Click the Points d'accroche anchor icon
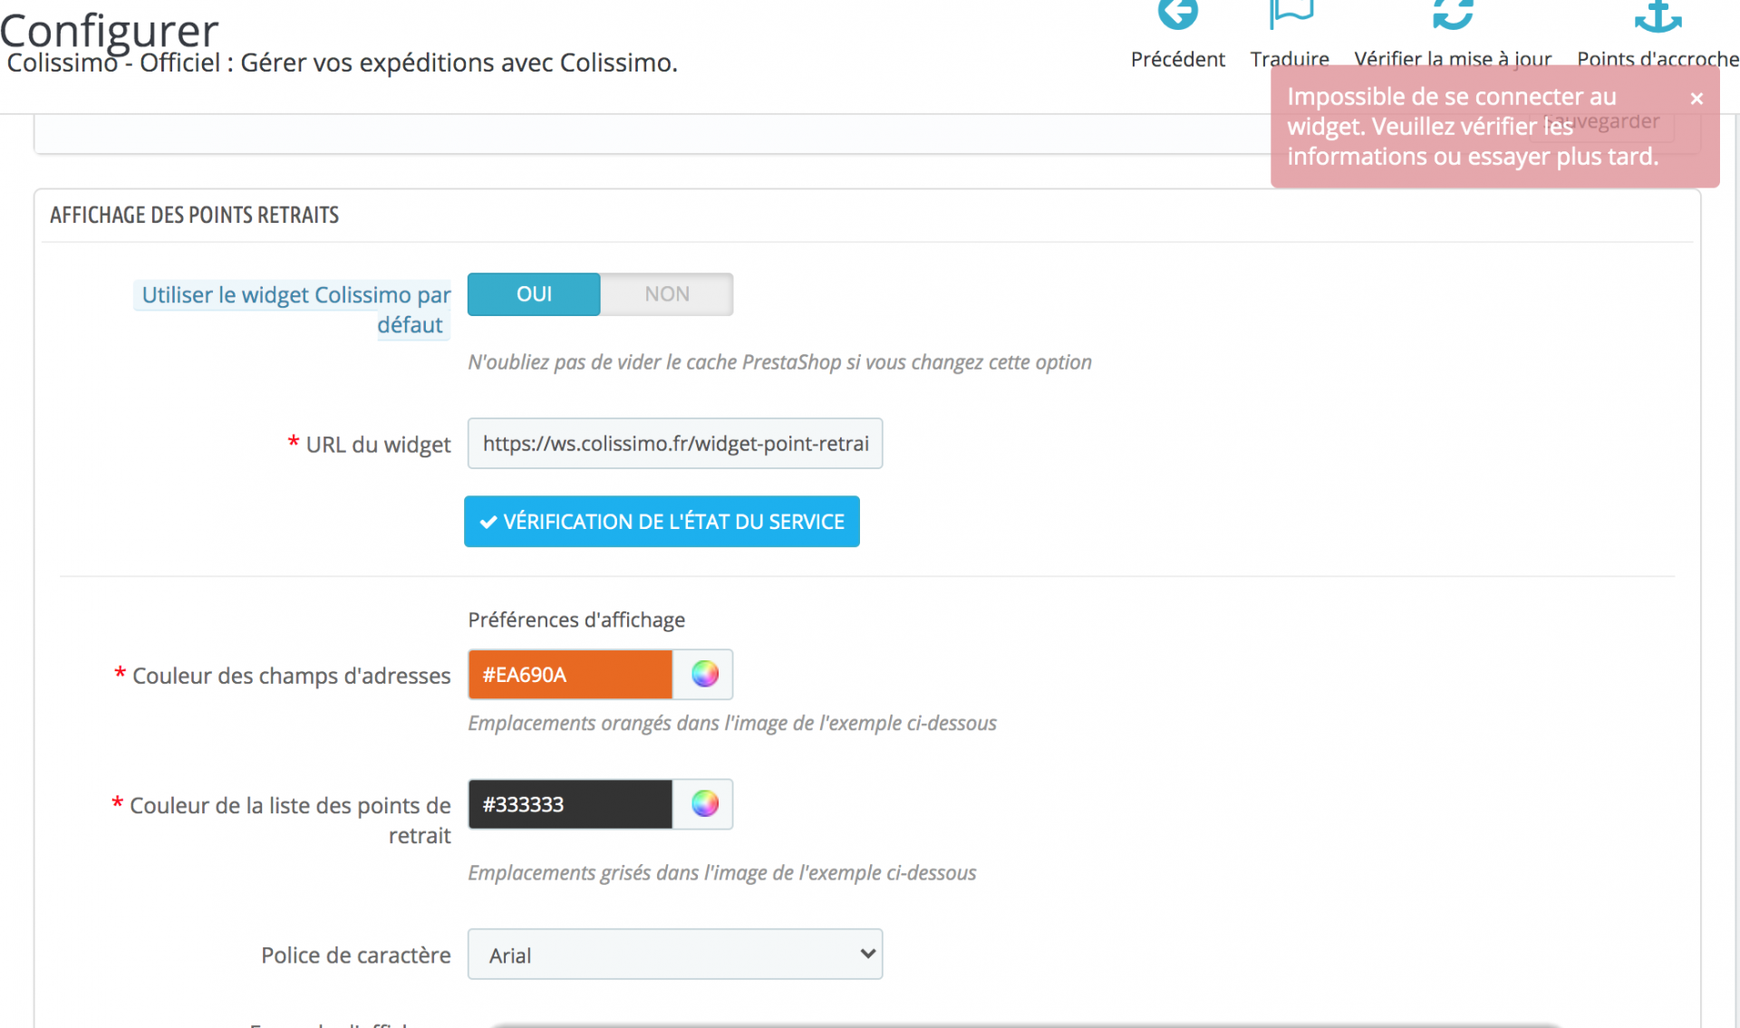 (x=1658, y=16)
